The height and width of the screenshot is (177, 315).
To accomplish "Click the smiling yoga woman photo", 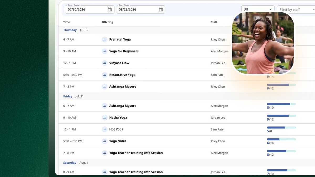I will point(263,43).
